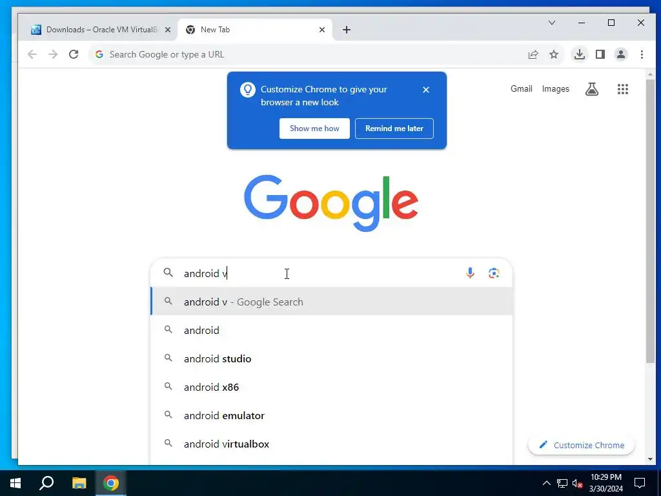Click into the Google search input field
This screenshot has width=661, height=496.
(x=320, y=273)
